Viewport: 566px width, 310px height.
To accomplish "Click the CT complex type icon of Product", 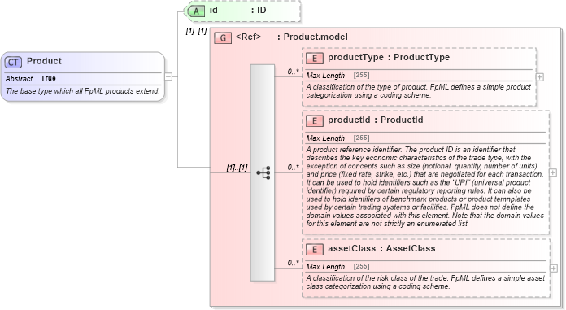I will 13,62.
